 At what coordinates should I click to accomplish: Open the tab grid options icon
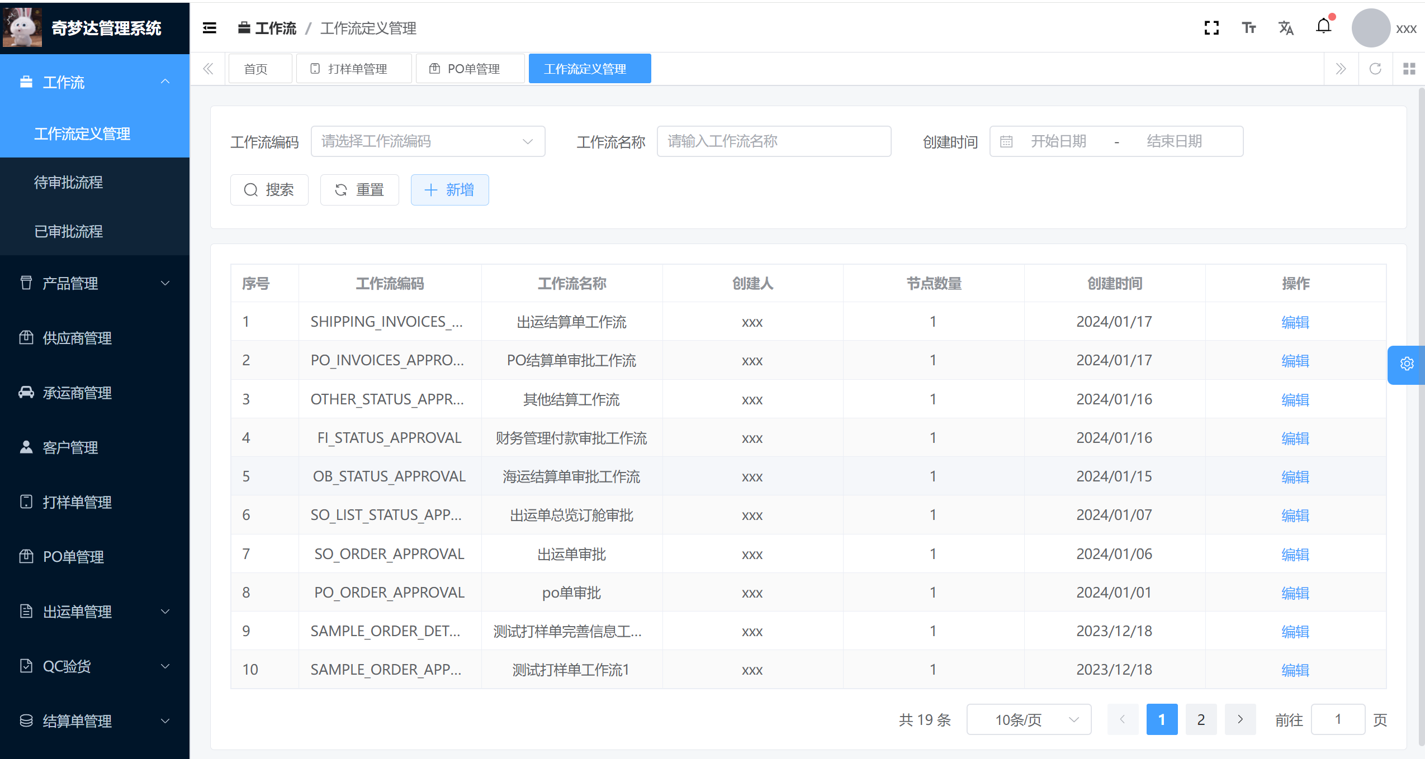tap(1409, 69)
